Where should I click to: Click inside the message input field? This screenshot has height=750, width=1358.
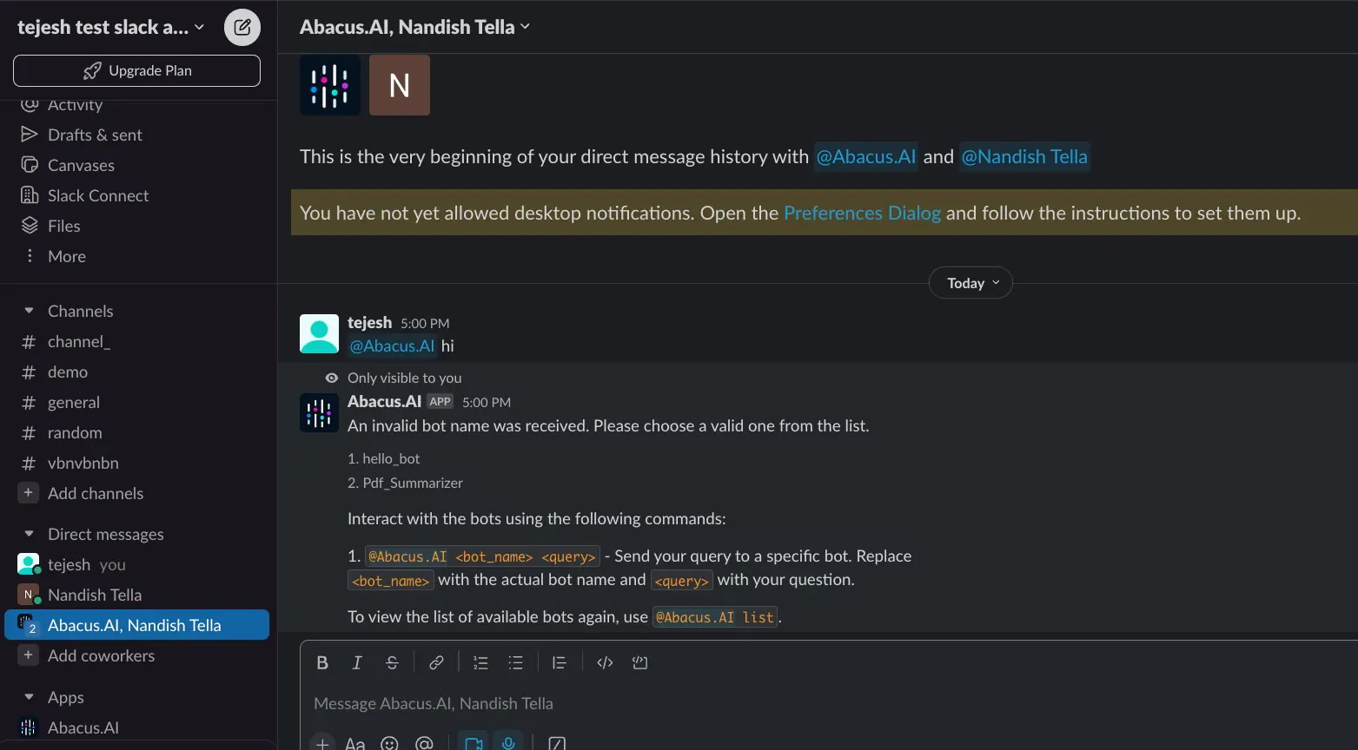pyautogui.click(x=608, y=703)
